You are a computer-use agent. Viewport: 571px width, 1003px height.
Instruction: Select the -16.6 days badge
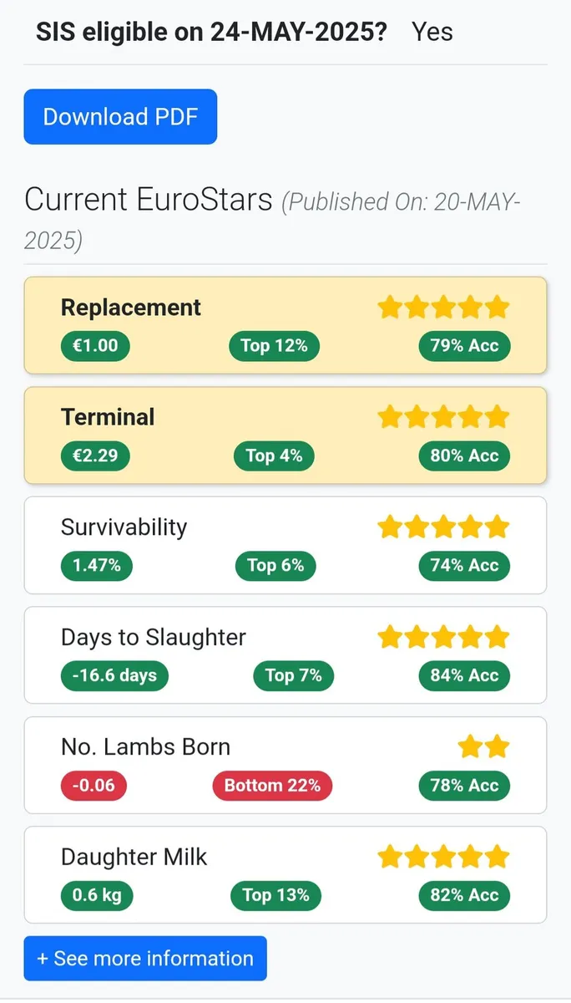click(x=114, y=675)
